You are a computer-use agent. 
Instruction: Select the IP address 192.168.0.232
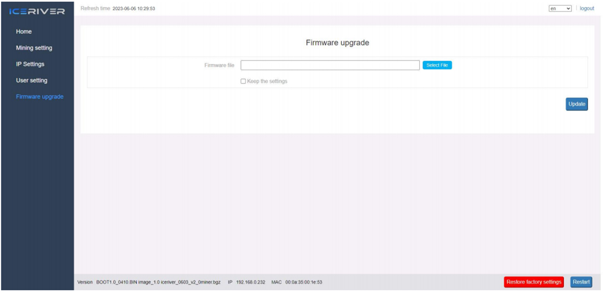click(252, 282)
